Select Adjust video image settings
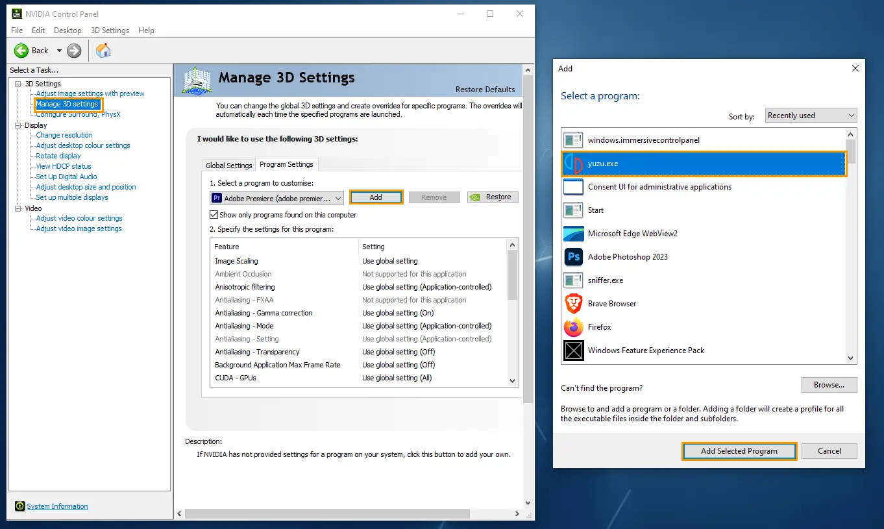Image resolution: width=884 pixels, height=529 pixels. (79, 228)
